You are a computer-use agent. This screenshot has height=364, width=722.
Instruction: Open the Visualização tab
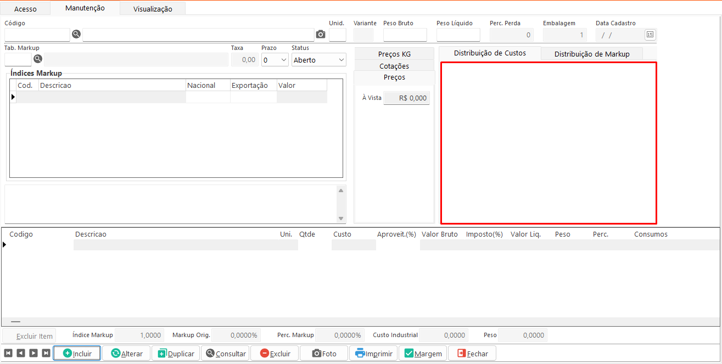coord(153,9)
